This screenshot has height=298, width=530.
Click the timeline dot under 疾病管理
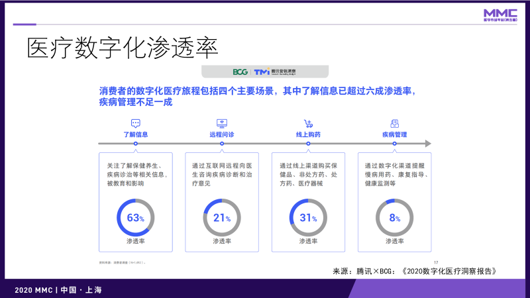coord(394,143)
